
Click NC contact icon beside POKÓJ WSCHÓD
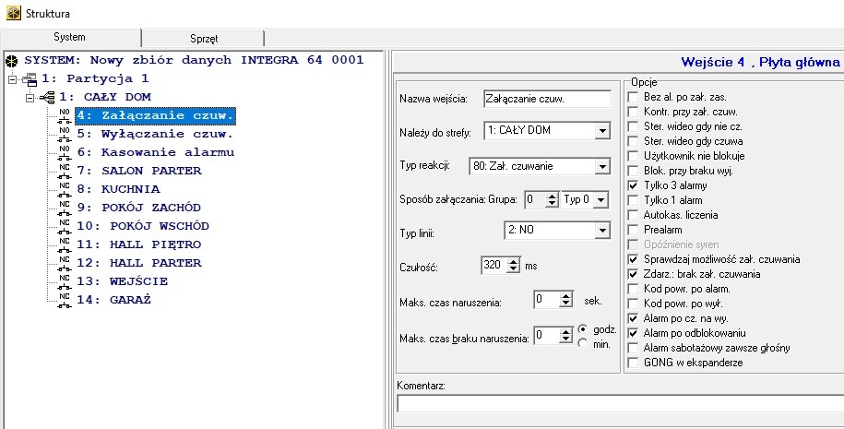(x=65, y=226)
